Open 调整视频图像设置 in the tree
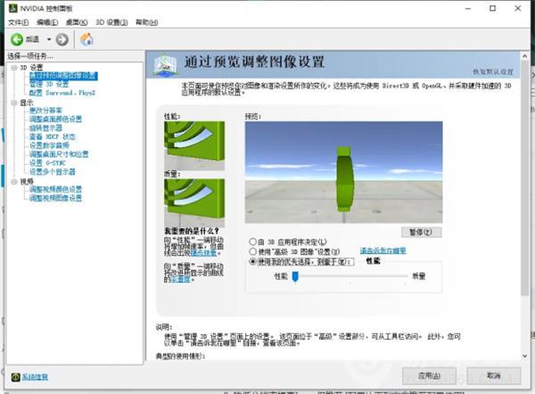Screen dimensions: 535x394 coord(55,198)
